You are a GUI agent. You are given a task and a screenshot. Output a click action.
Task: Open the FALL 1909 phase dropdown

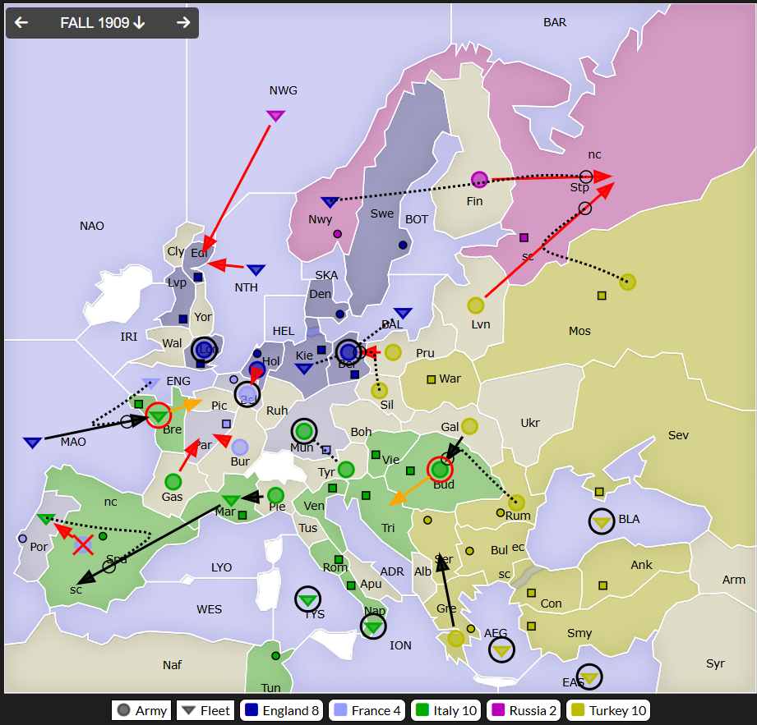(x=103, y=23)
